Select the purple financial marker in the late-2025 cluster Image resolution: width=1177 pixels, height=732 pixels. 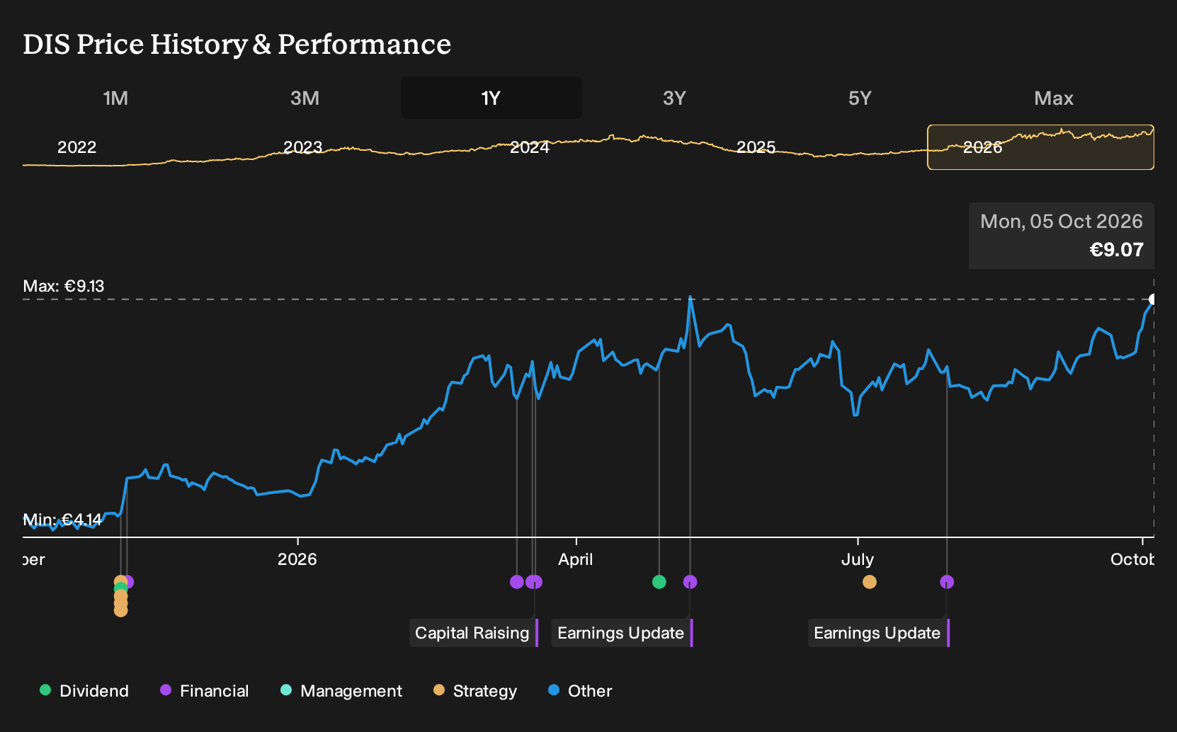129,582
